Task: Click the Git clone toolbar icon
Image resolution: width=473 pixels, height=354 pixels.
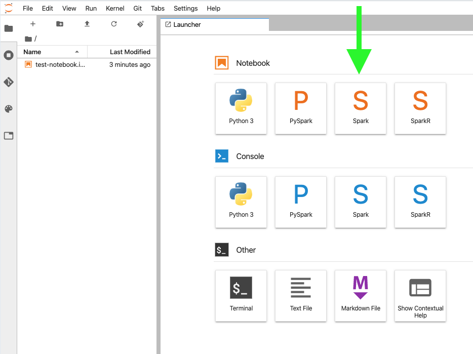Action: pos(141,24)
